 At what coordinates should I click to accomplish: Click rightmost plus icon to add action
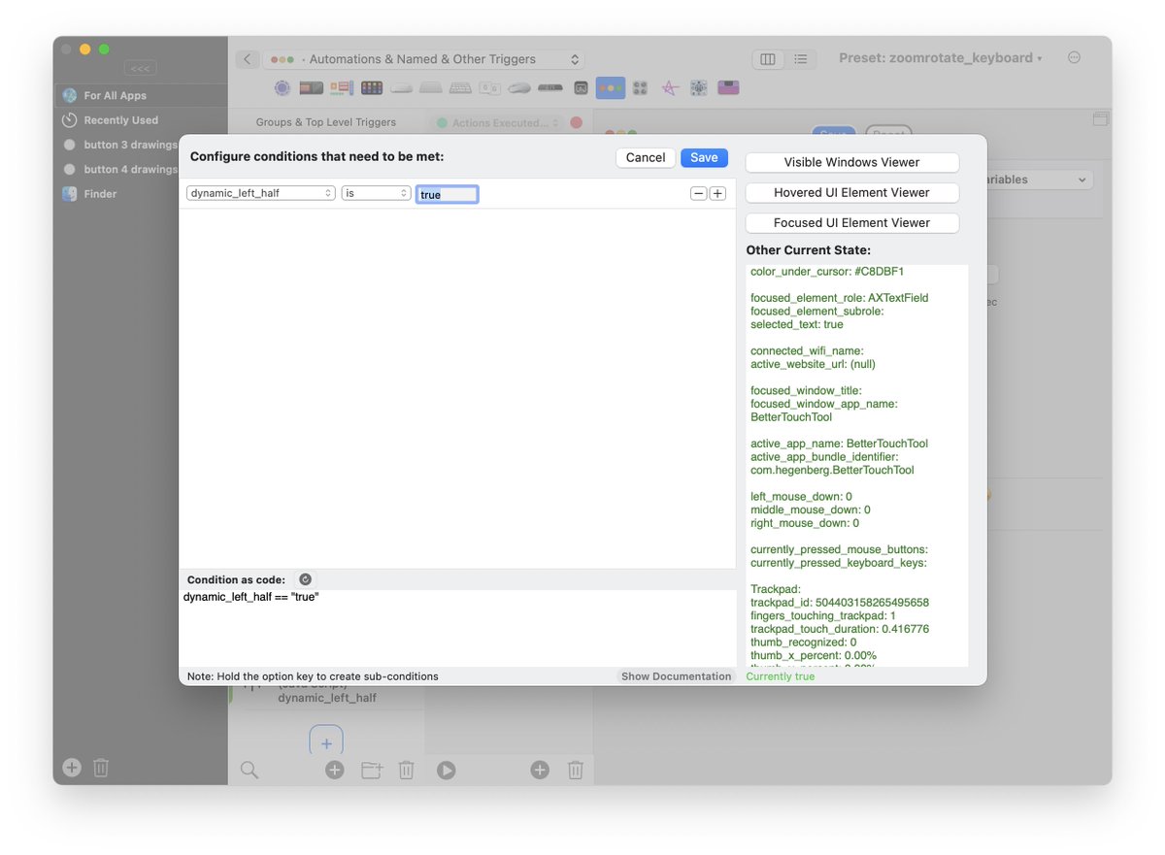click(540, 770)
